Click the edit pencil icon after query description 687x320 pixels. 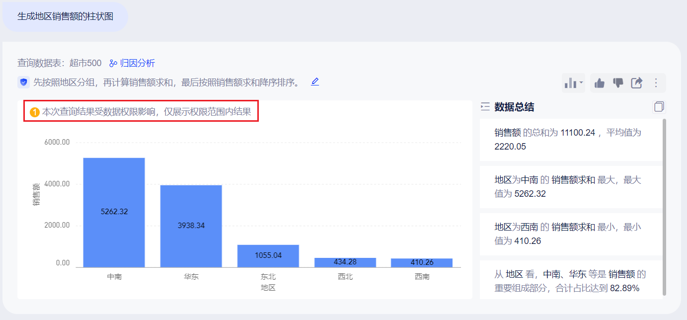315,81
